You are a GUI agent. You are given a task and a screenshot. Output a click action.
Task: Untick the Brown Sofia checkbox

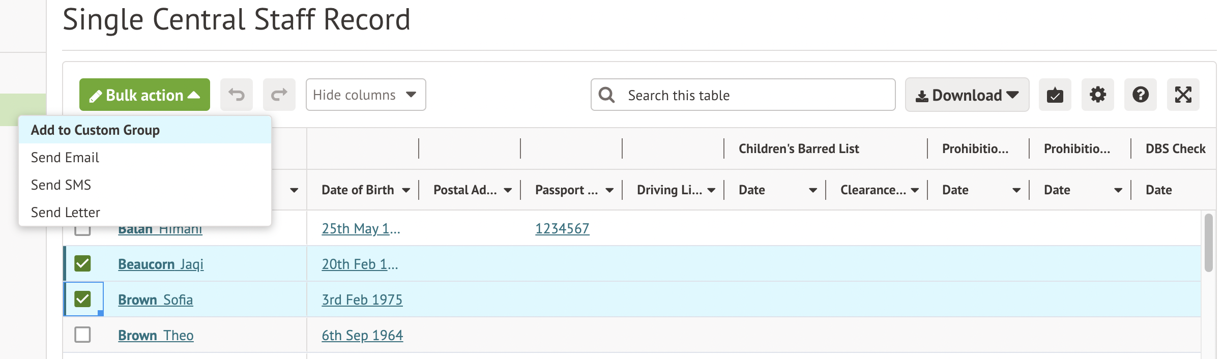[x=82, y=299]
